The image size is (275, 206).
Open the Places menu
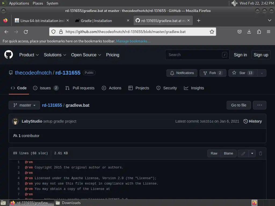[x=38, y=3]
